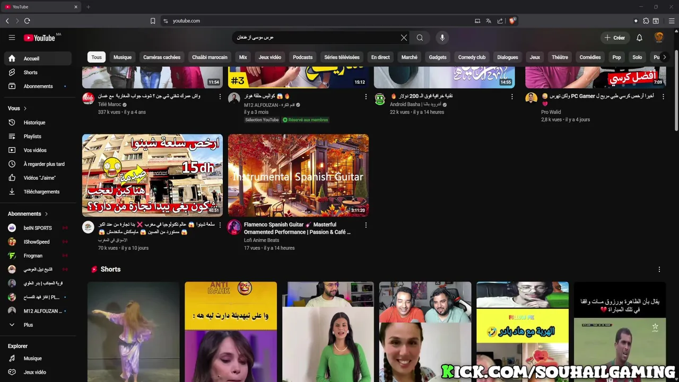The image size is (679, 382).
Task: Open options menu for Télé Maroc video
Action: tap(220, 97)
